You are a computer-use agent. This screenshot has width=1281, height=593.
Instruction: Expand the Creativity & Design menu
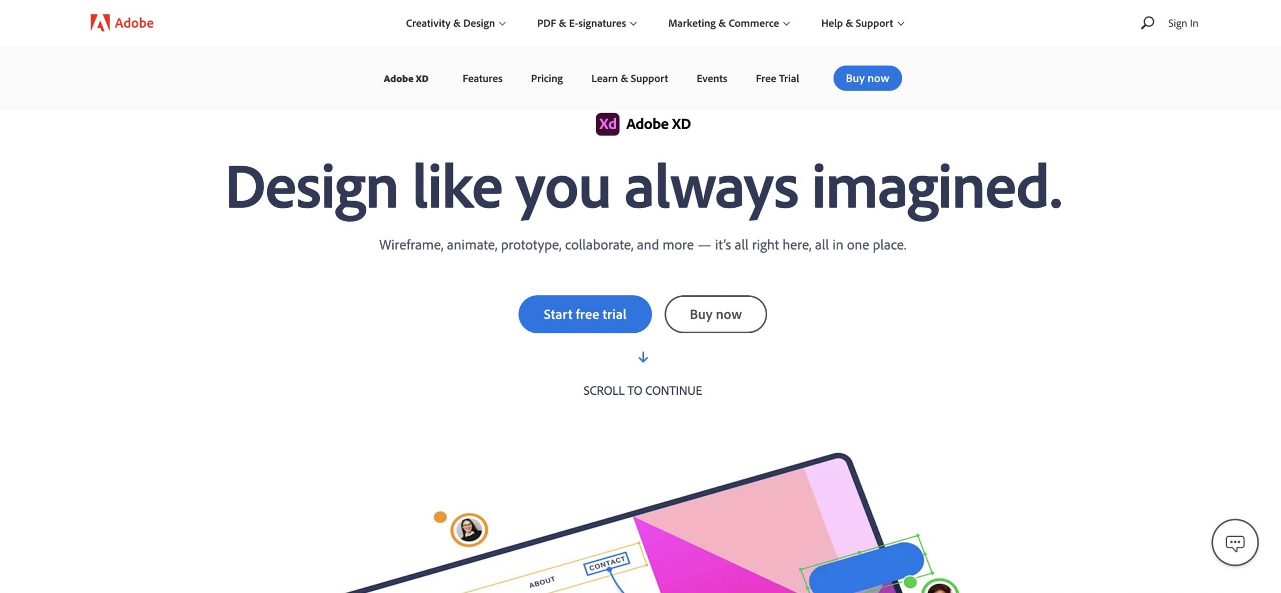tap(454, 23)
